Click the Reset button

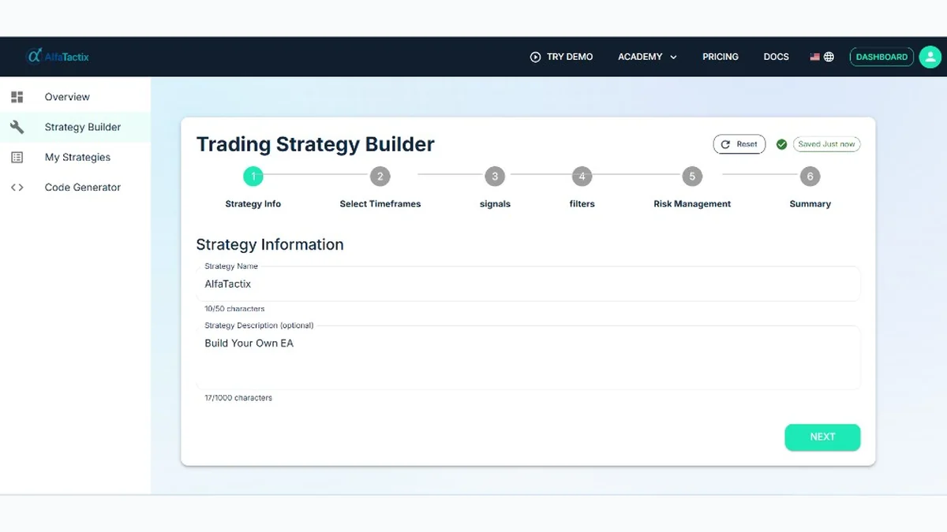tap(739, 144)
